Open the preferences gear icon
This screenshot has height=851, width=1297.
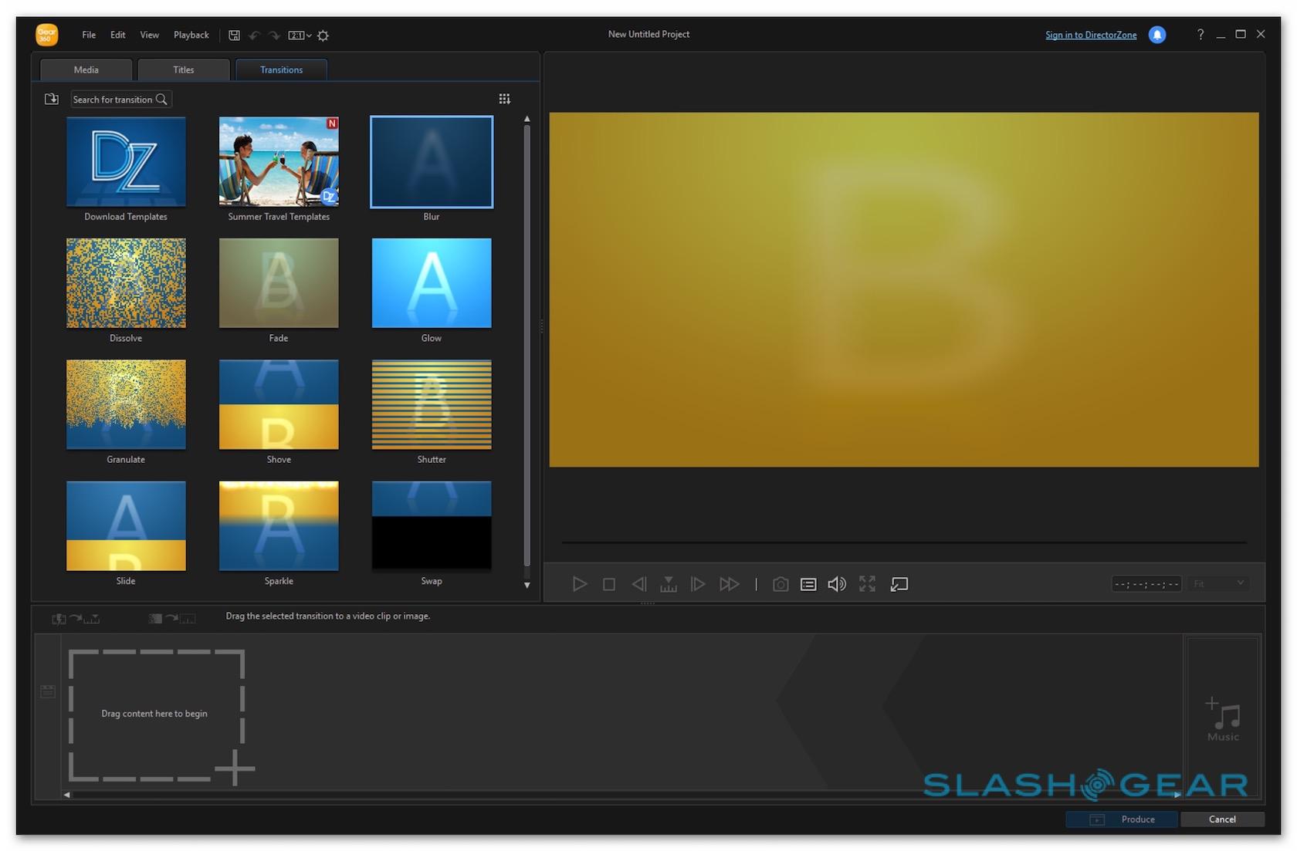[323, 35]
